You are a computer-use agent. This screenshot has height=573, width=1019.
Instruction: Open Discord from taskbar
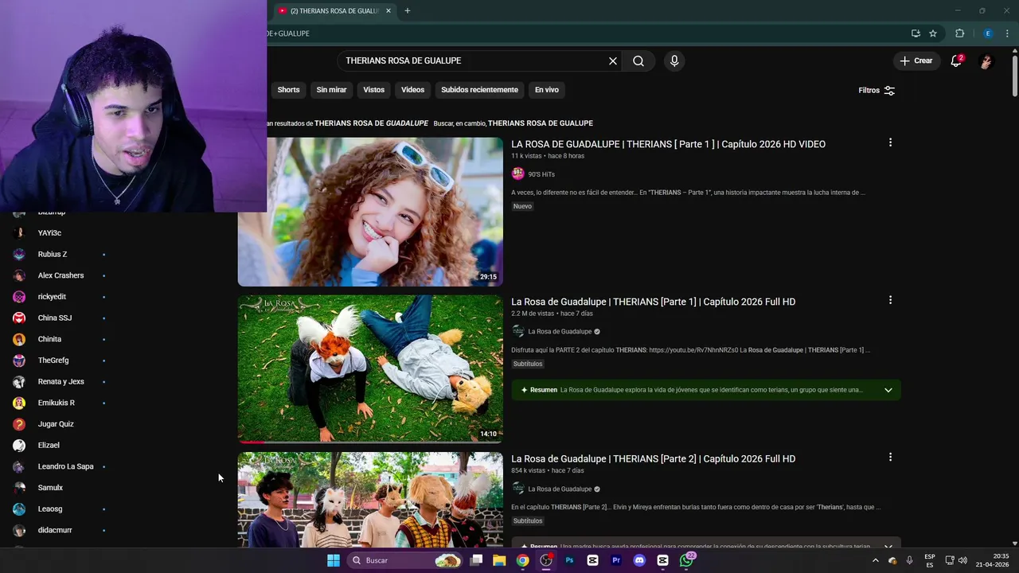[x=639, y=560]
